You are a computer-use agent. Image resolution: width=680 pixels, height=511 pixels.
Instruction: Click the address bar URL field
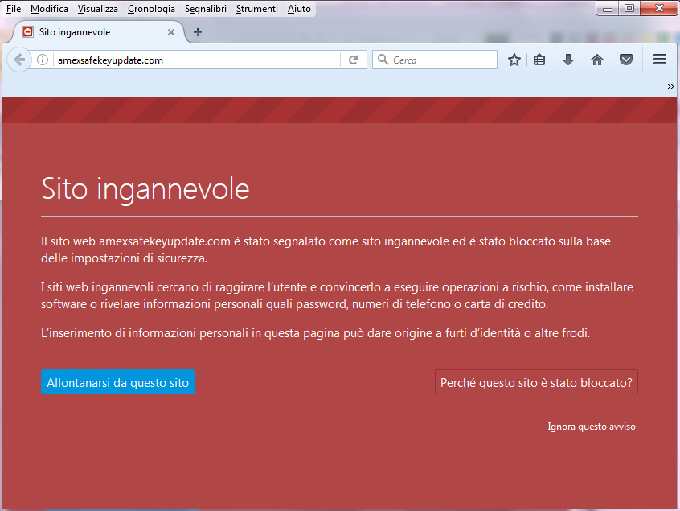[197, 60]
